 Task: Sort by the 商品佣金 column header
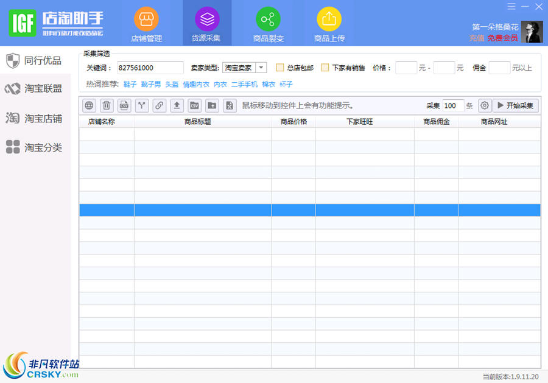click(x=436, y=122)
